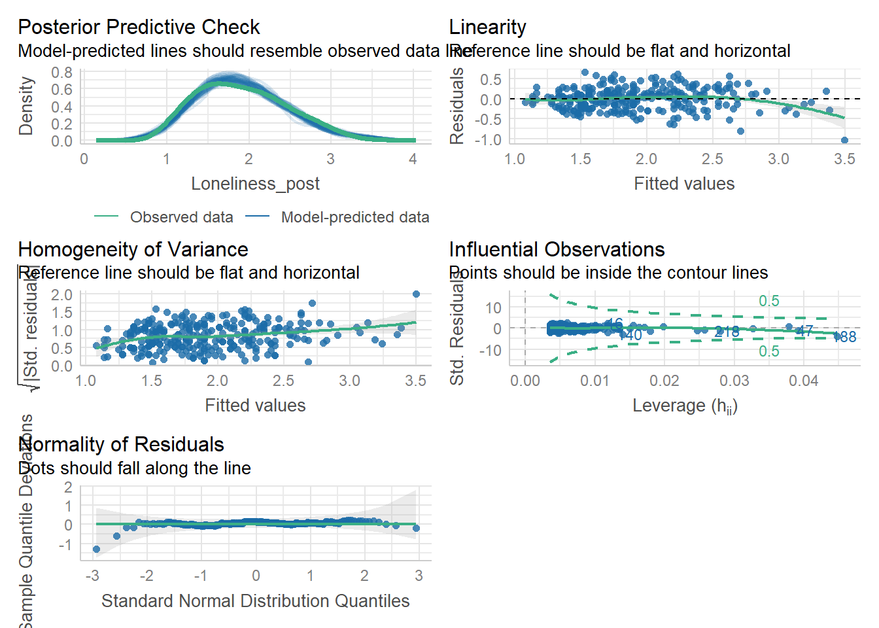Click the Loneliness_post axis label
This screenshot has width=879, height=628.
[x=255, y=184]
